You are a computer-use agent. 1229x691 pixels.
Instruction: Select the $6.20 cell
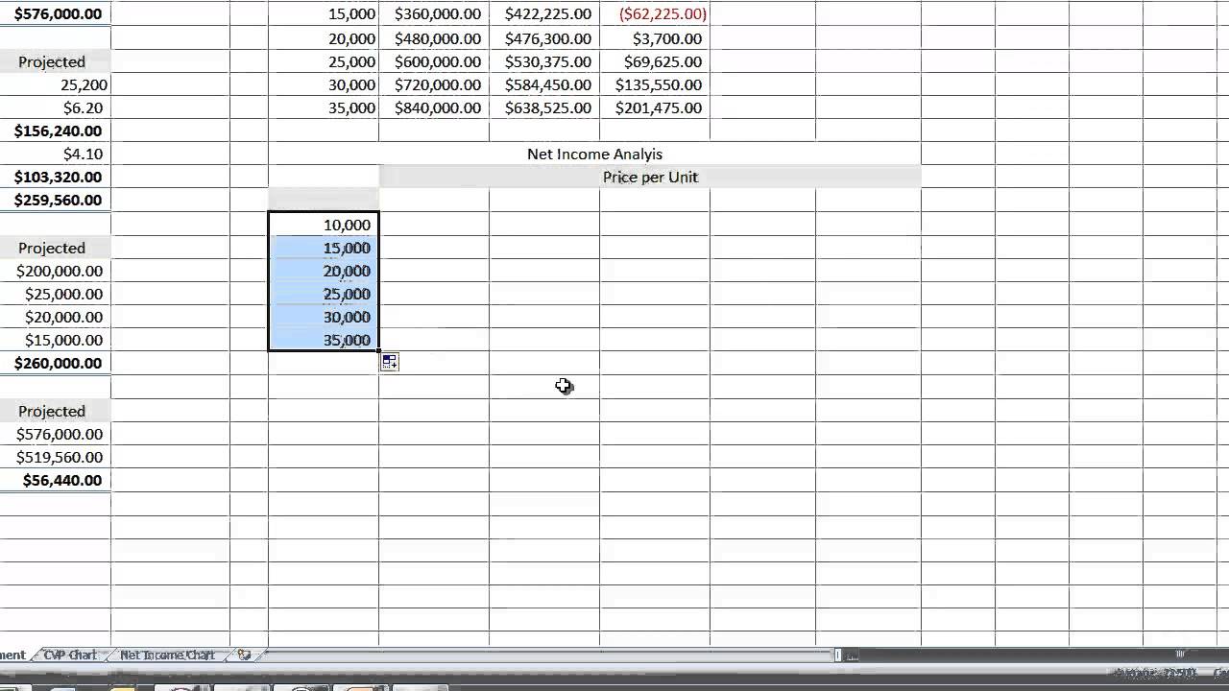tap(55, 107)
